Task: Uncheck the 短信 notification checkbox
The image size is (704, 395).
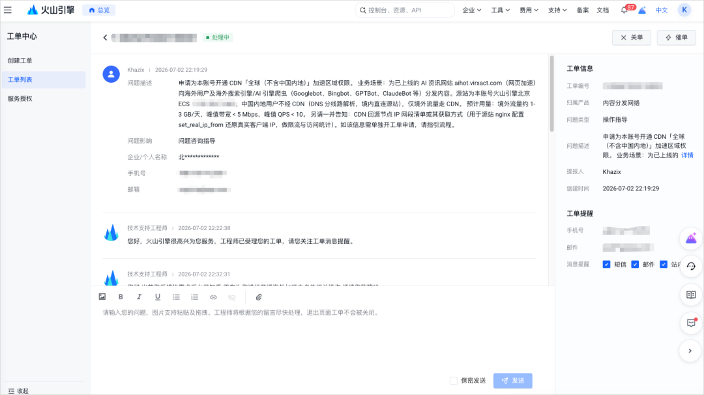Action: [607, 265]
